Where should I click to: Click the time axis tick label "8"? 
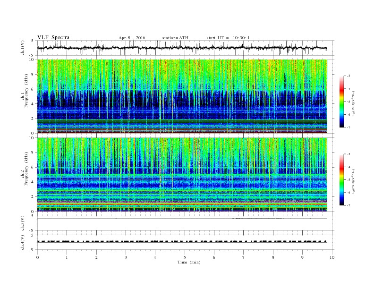[273, 257]
